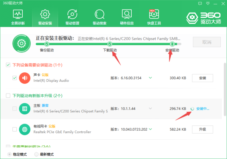This screenshot has height=159, width=227.
Task: Open the 驱动管理 refresh icon
Action: pyautogui.click(x=72, y=14)
